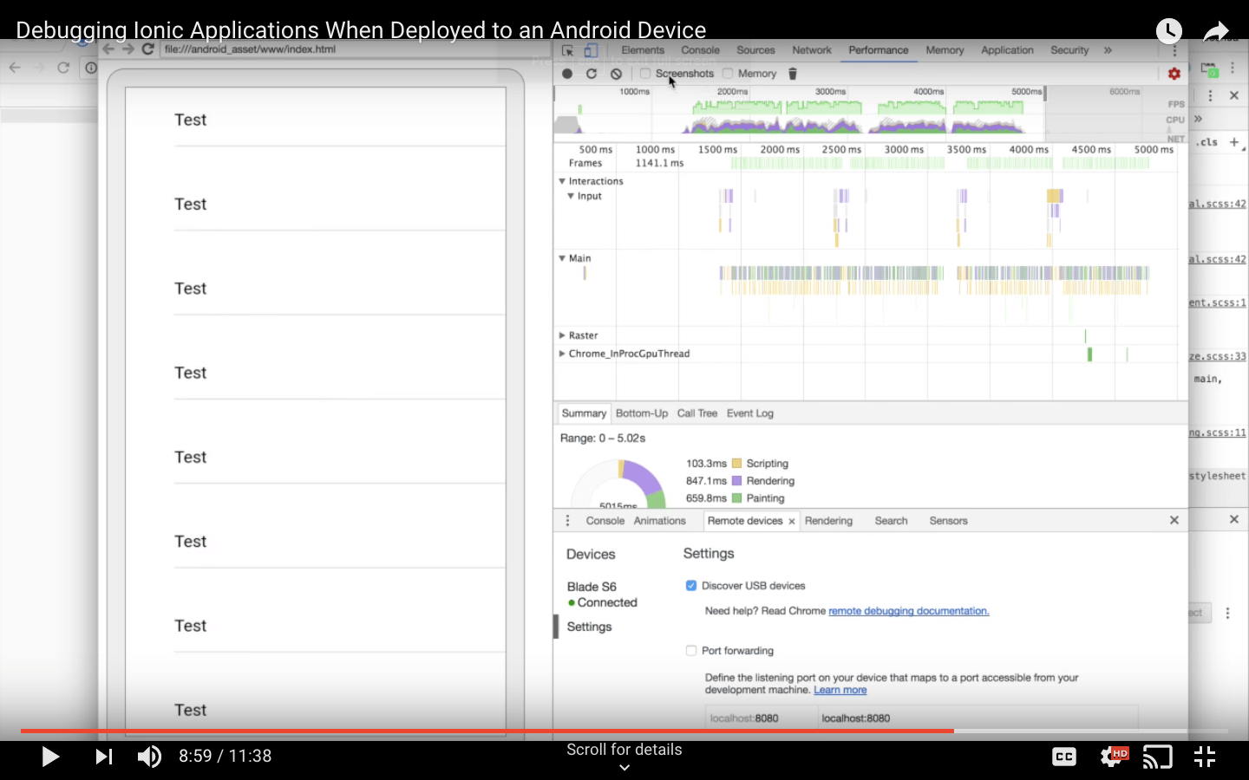
Task: Enable the Memory checkbox in Performance toolbar
Action: (728, 74)
